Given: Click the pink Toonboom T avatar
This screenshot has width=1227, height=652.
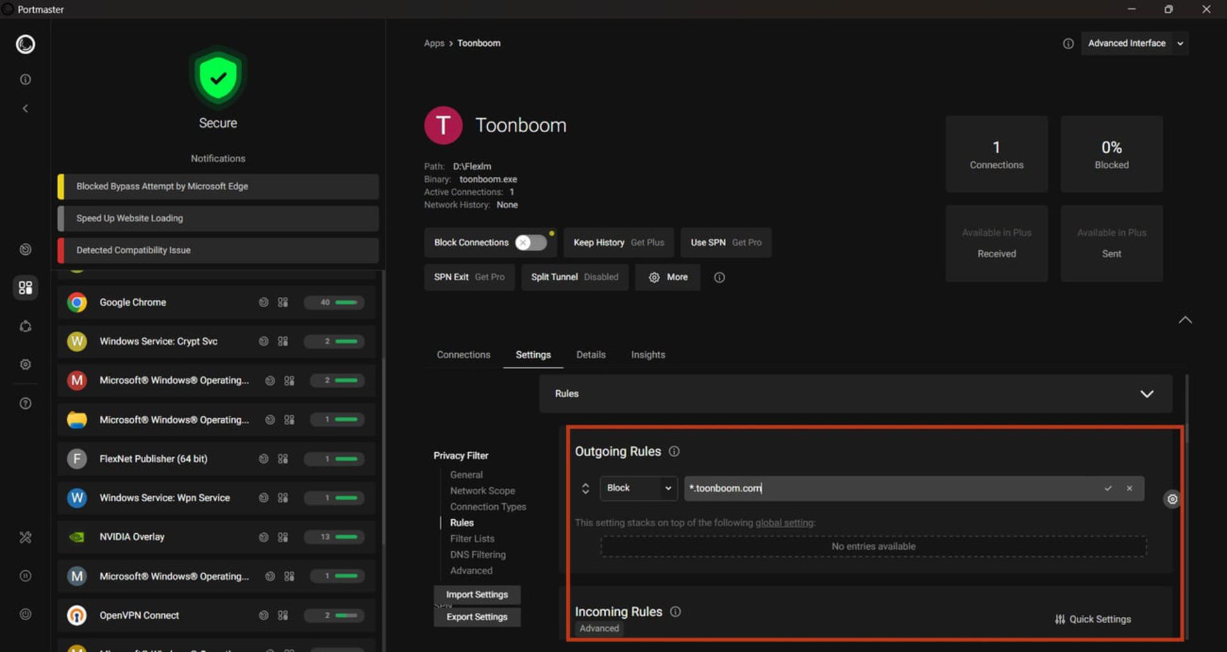Looking at the screenshot, I should pyautogui.click(x=443, y=125).
